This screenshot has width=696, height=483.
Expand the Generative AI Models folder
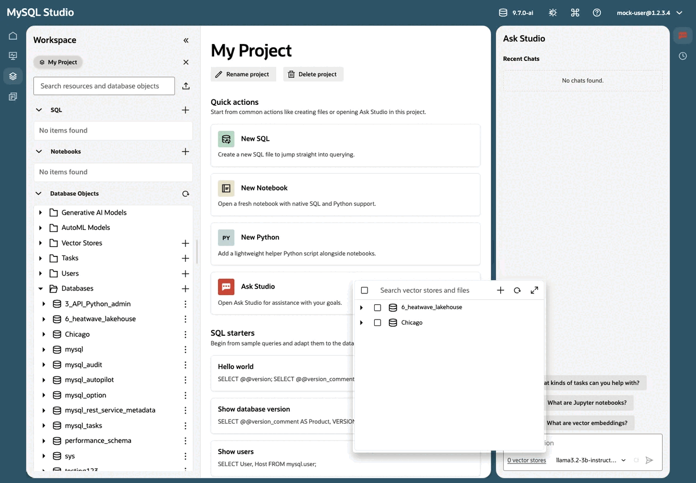click(41, 213)
